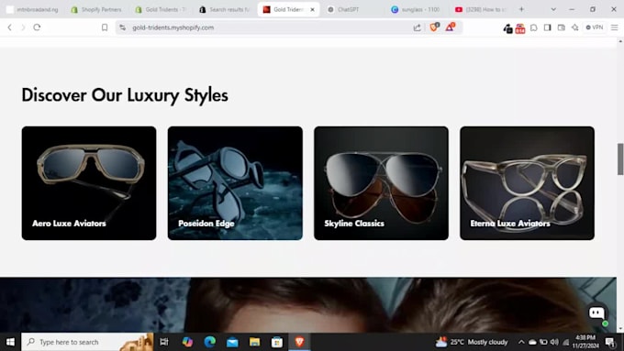
Task: Open the clock and date flyout
Action: coord(585,342)
